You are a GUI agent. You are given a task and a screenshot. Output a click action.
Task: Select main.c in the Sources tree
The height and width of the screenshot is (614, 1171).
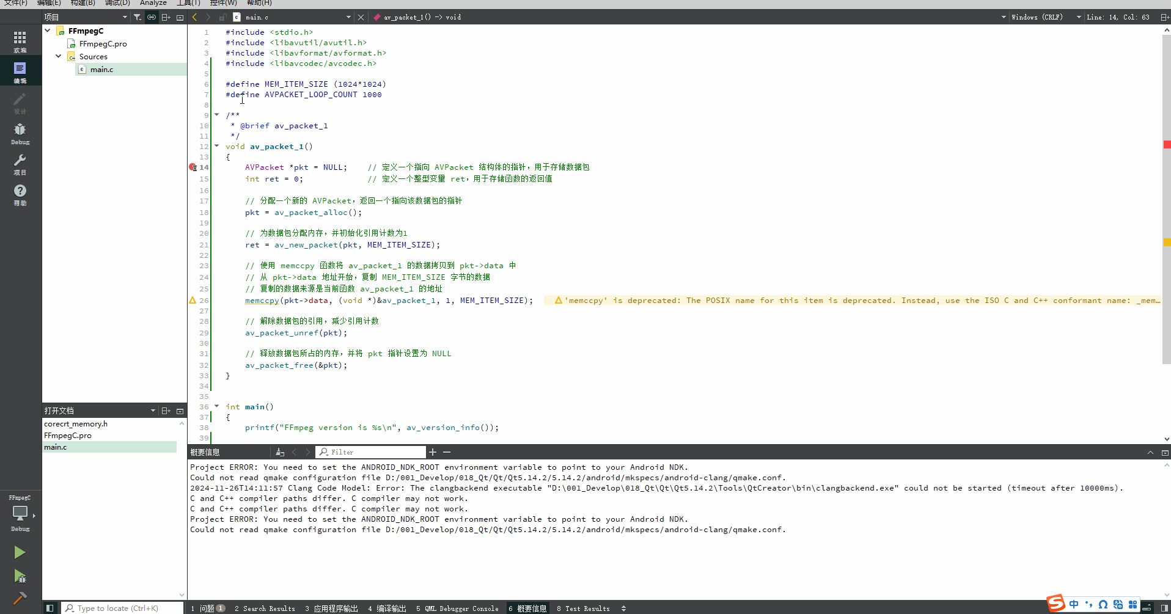(101, 70)
